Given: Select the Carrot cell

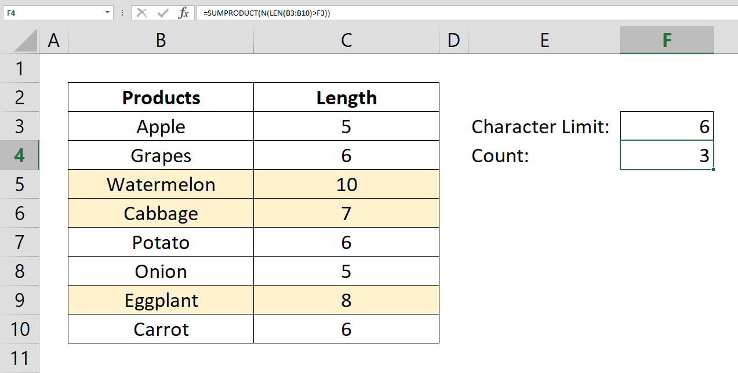Looking at the screenshot, I should [161, 329].
